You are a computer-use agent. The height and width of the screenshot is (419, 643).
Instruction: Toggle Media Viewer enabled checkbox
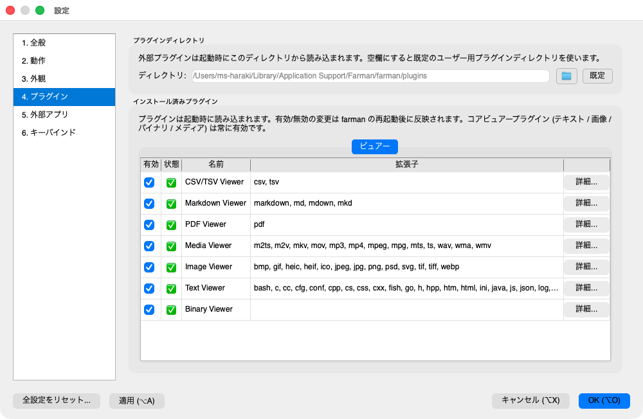pos(149,246)
